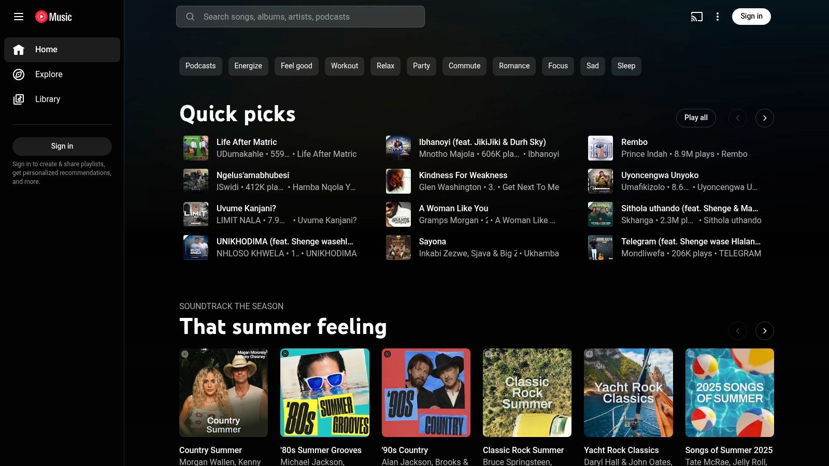Click the Home sidebar icon
The height and width of the screenshot is (466, 829).
coord(19,50)
